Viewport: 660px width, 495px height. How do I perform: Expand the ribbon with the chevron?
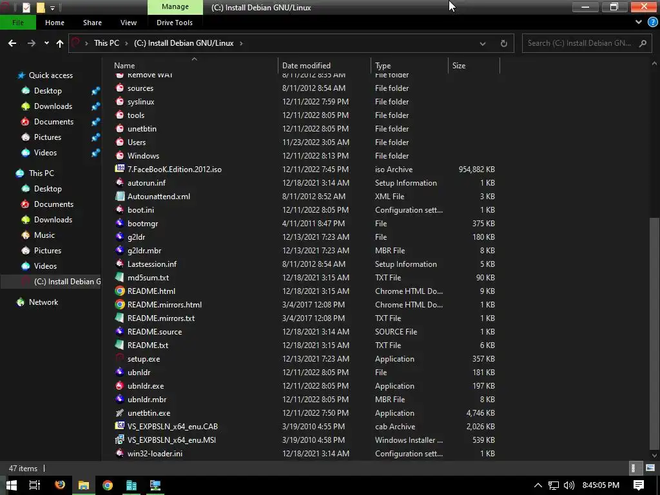pyautogui.click(x=639, y=22)
